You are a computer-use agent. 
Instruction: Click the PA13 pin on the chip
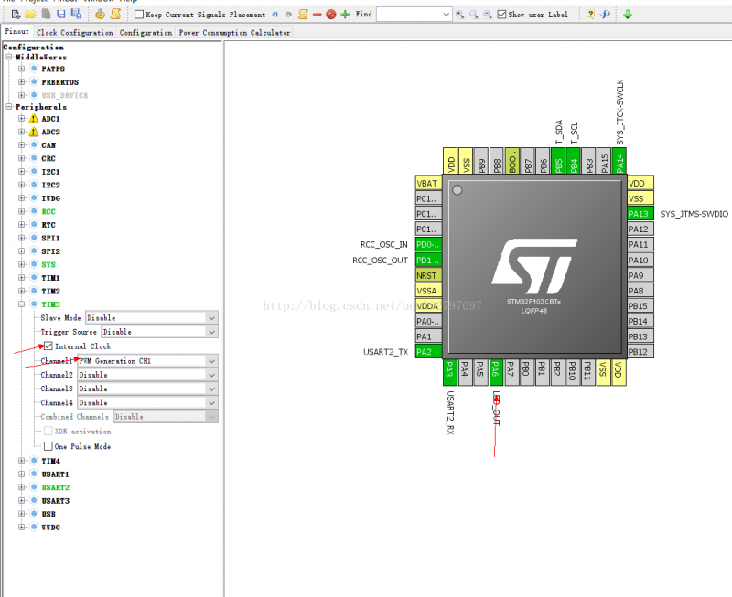[640, 214]
